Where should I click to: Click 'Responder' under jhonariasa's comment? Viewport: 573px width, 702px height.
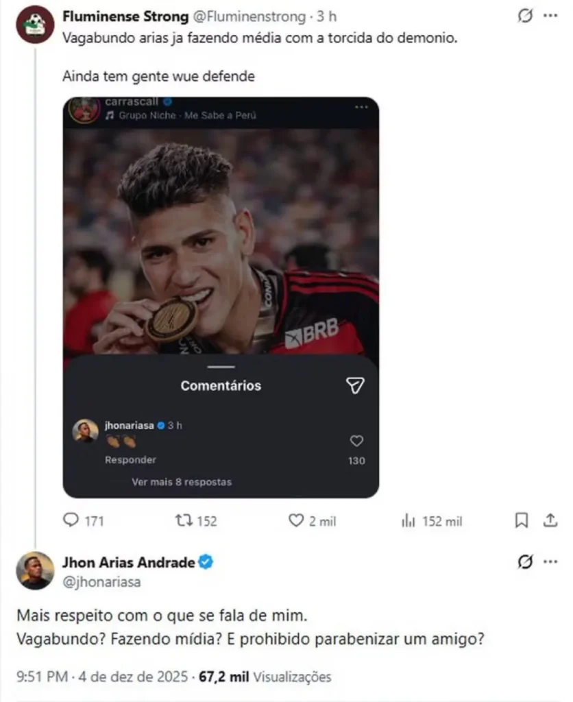[x=130, y=460]
